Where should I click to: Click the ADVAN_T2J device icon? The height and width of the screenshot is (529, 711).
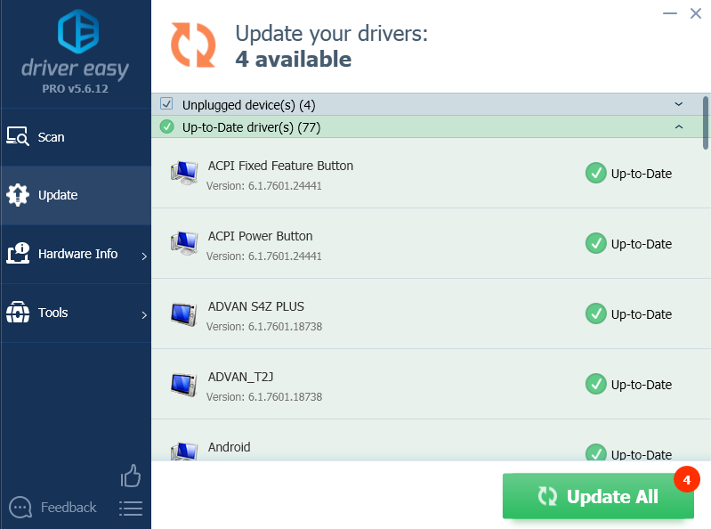tap(184, 384)
